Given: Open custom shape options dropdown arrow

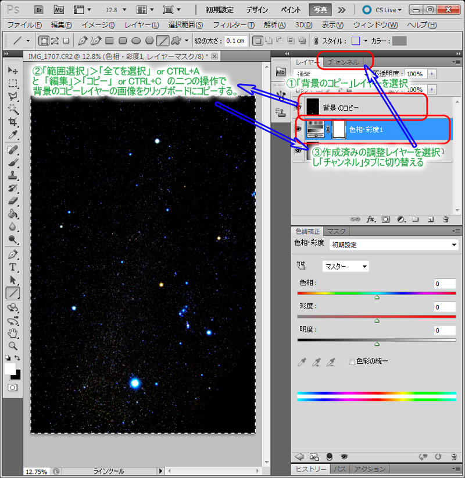Looking at the screenshot, I should [186, 41].
